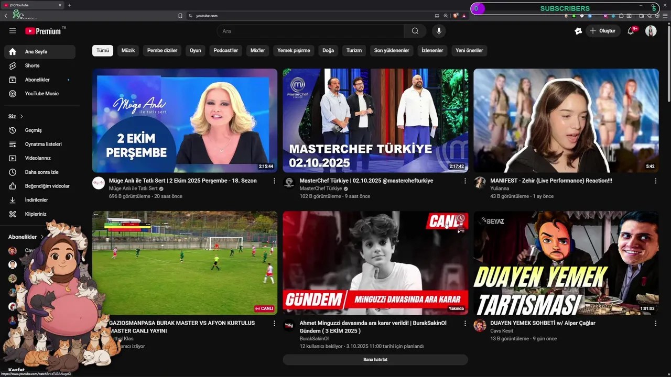Open options menu for Ahmet Minguzzi video
This screenshot has width=671, height=377.
(x=465, y=323)
